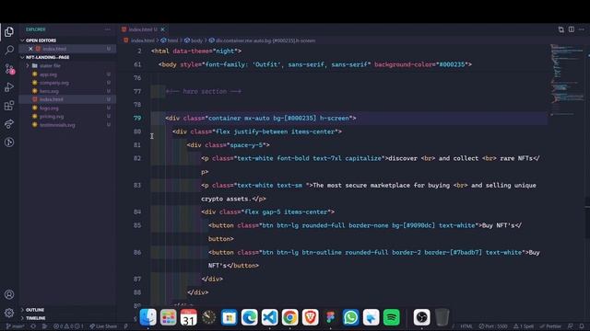This screenshot has height=331, width=590.
Task: Open Calendar from the dock
Action: pos(188,317)
